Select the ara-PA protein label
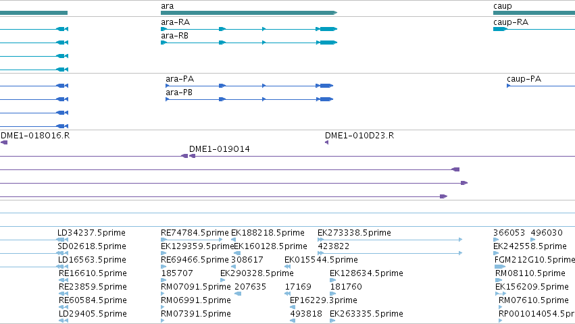The height and width of the screenshot is (324, 575). click(180, 79)
